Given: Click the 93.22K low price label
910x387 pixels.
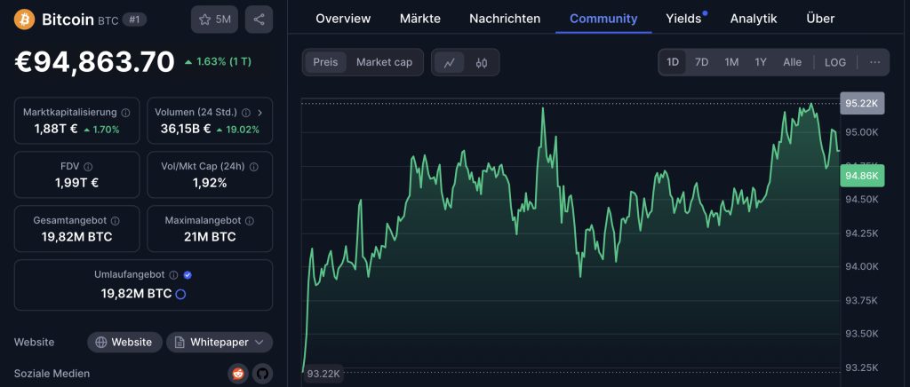Looking at the screenshot, I should 323,373.
